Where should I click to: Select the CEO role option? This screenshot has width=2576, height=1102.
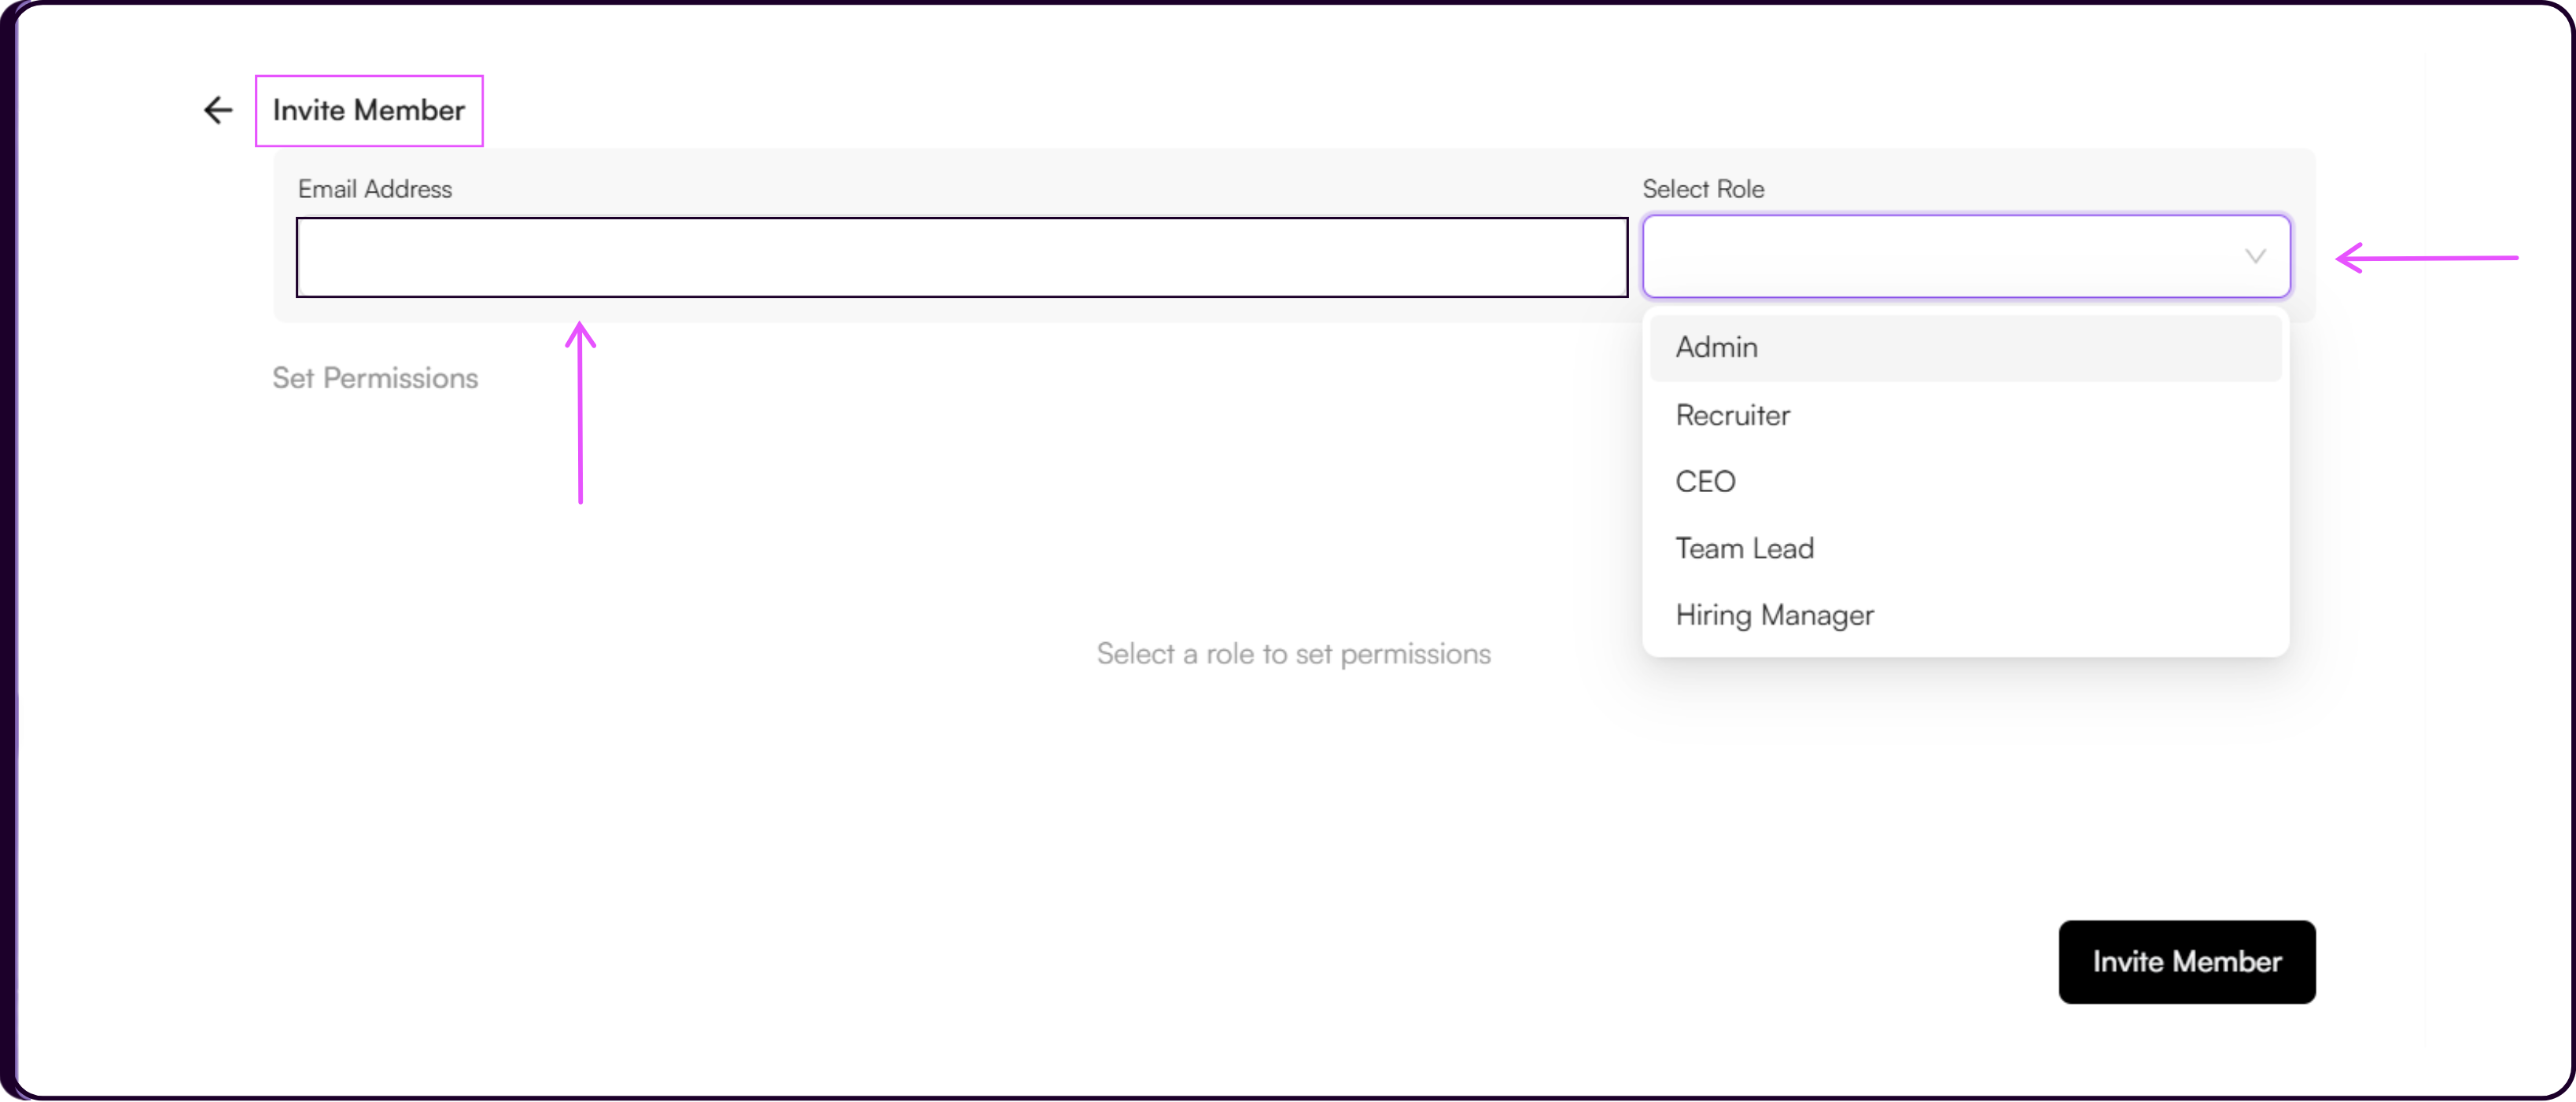(1966, 482)
